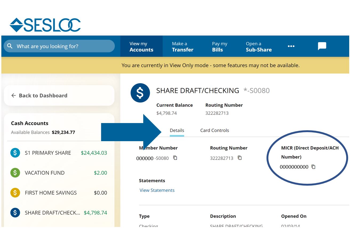
Task: Open the chat message icon
Action: pos(322,46)
